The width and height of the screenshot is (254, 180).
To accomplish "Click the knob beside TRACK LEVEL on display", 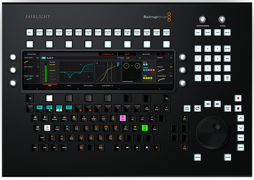I will pyautogui.click(x=13, y=57).
